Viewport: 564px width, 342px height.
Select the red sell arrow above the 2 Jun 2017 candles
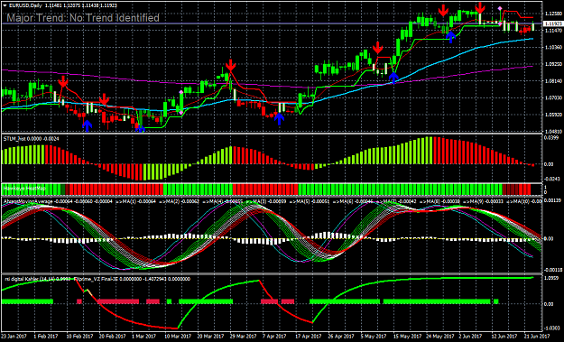480,7
